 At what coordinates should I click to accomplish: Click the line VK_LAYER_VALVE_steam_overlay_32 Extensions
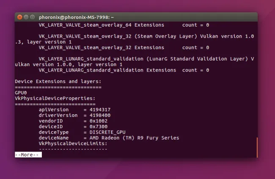pyautogui.click(x=124, y=47)
